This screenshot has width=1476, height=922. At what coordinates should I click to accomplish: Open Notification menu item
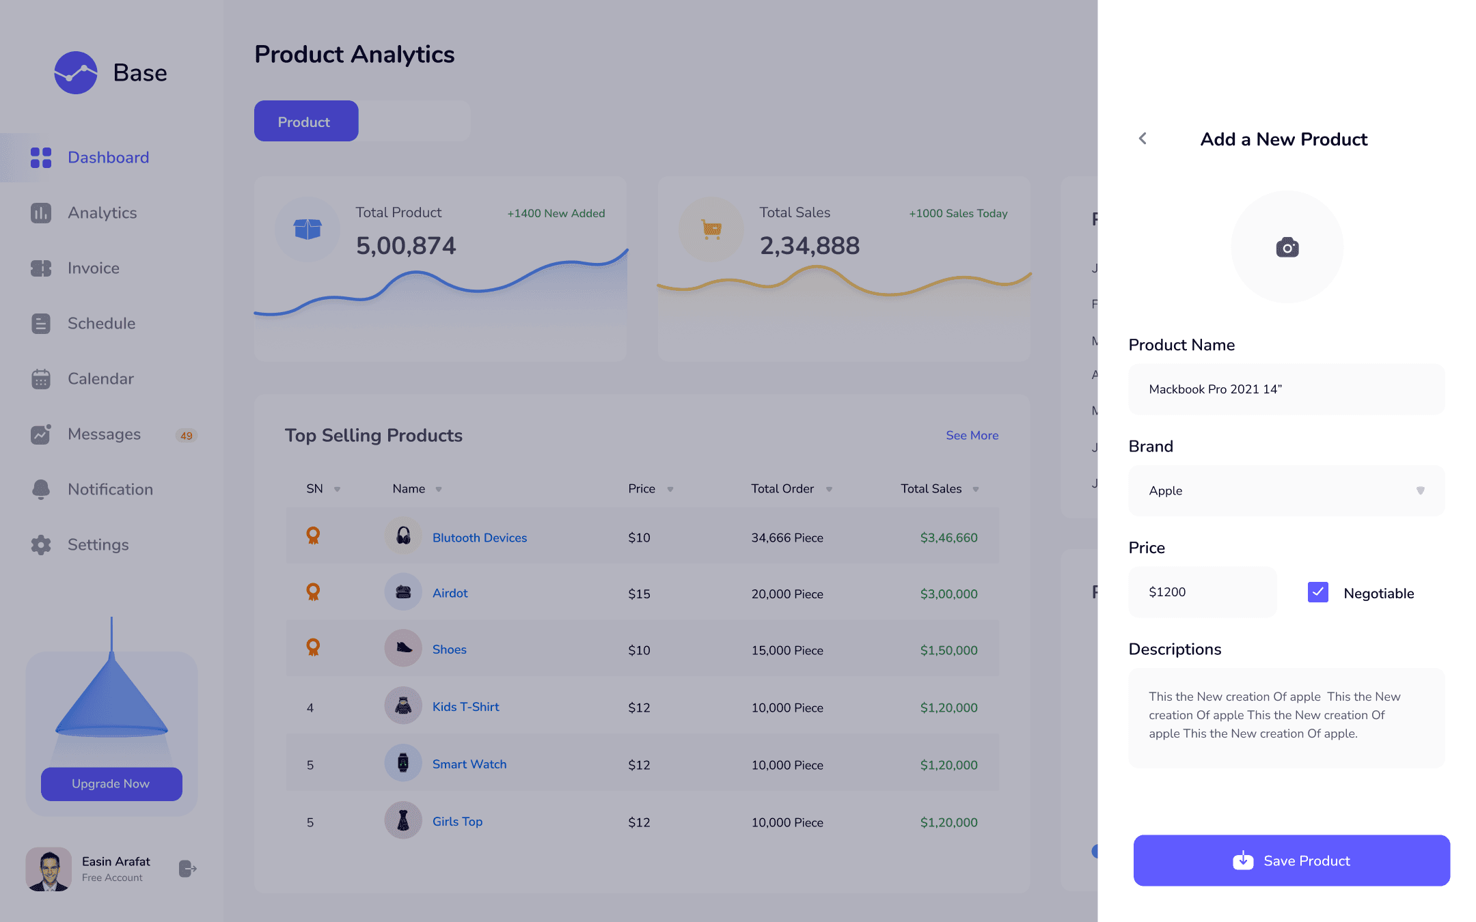[x=111, y=490]
